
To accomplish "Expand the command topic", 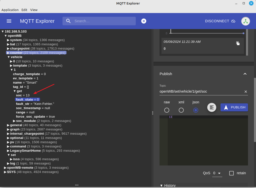I will pyautogui.click(x=8, y=146).
